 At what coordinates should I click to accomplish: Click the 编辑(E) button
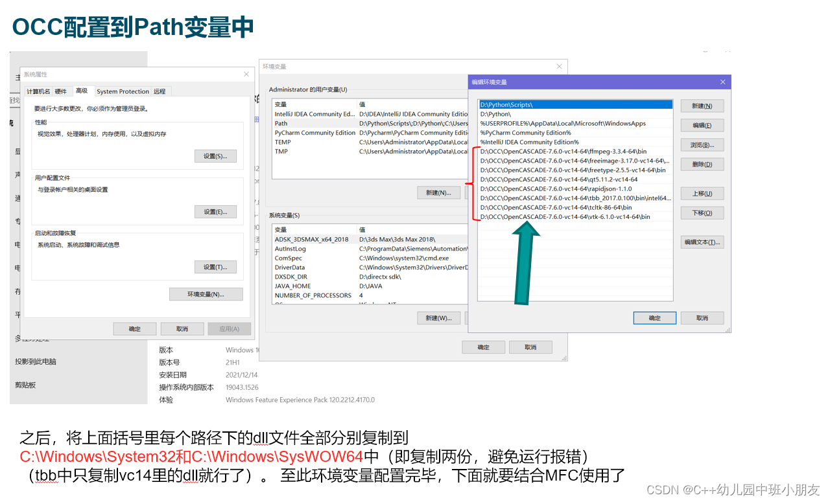[x=702, y=124]
